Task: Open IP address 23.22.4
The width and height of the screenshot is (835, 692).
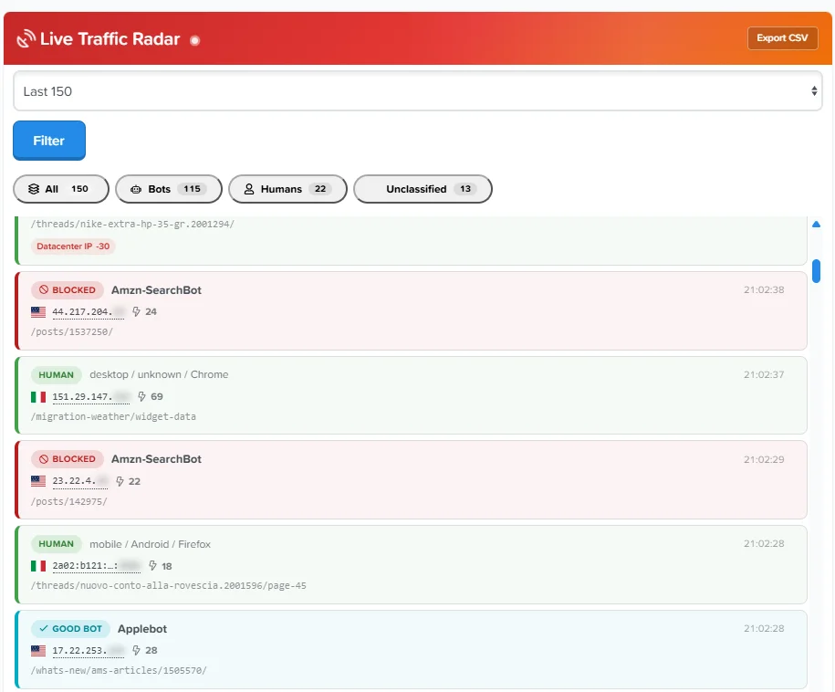Action: click(x=80, y=482)
